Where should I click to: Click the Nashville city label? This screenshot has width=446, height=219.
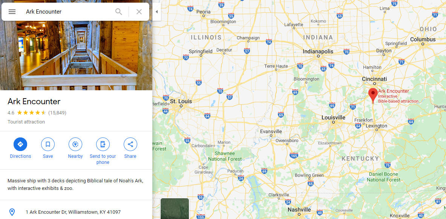pyautogui.click(x=299, y=210)
